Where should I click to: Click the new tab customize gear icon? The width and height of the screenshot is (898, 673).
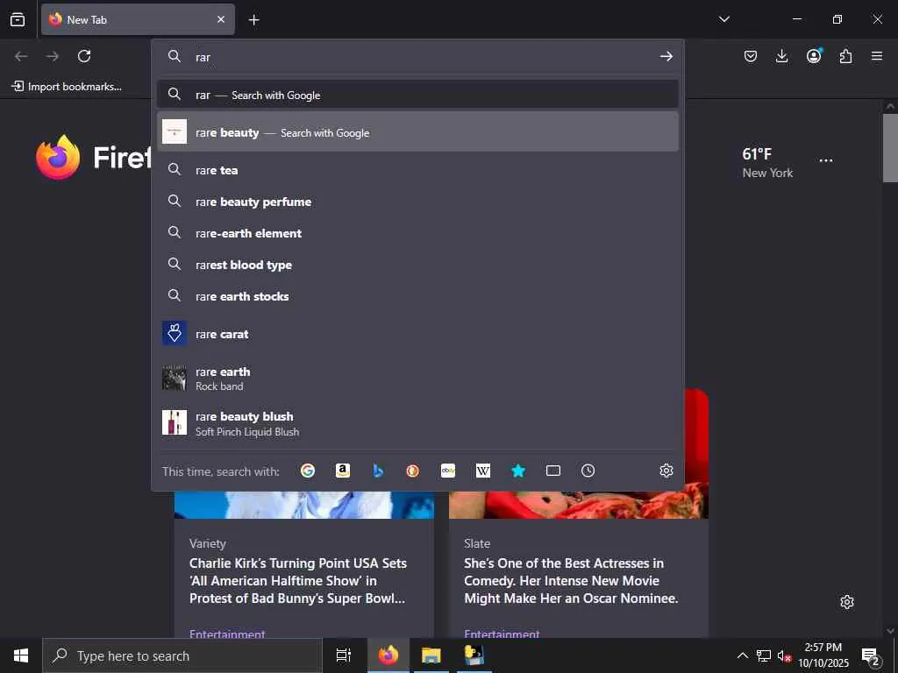click(x=847, y=602)
